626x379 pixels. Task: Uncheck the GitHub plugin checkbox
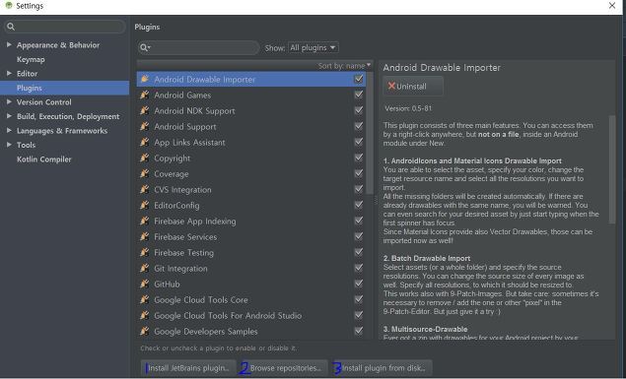(x=359, y=284)
